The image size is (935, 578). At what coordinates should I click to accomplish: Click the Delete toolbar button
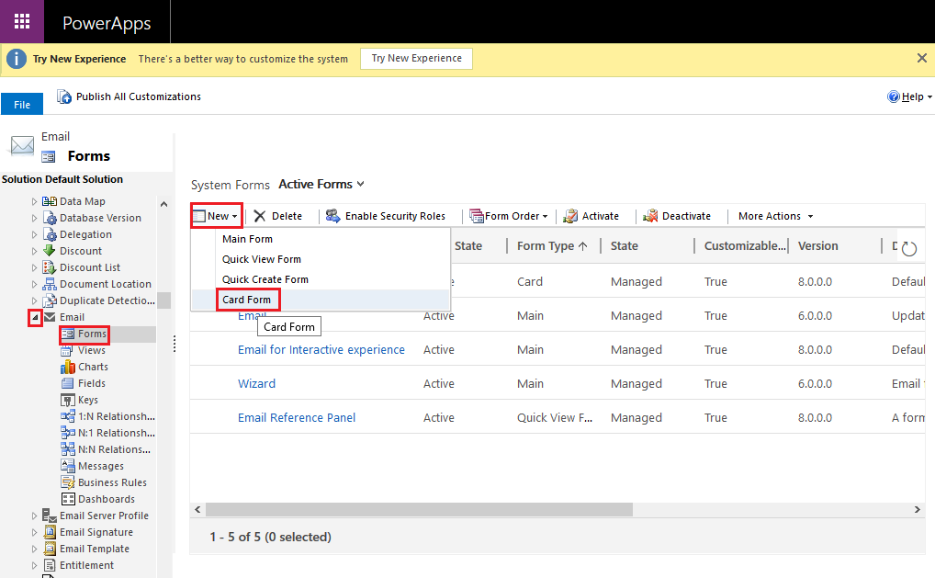[278, 216]
